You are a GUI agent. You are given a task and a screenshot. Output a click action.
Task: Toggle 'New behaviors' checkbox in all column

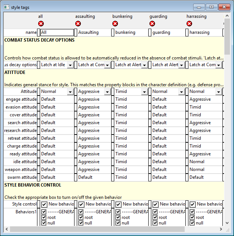[x=44, y=204]
